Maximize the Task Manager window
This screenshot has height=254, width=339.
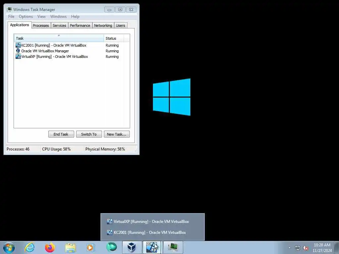pos(120,10)
